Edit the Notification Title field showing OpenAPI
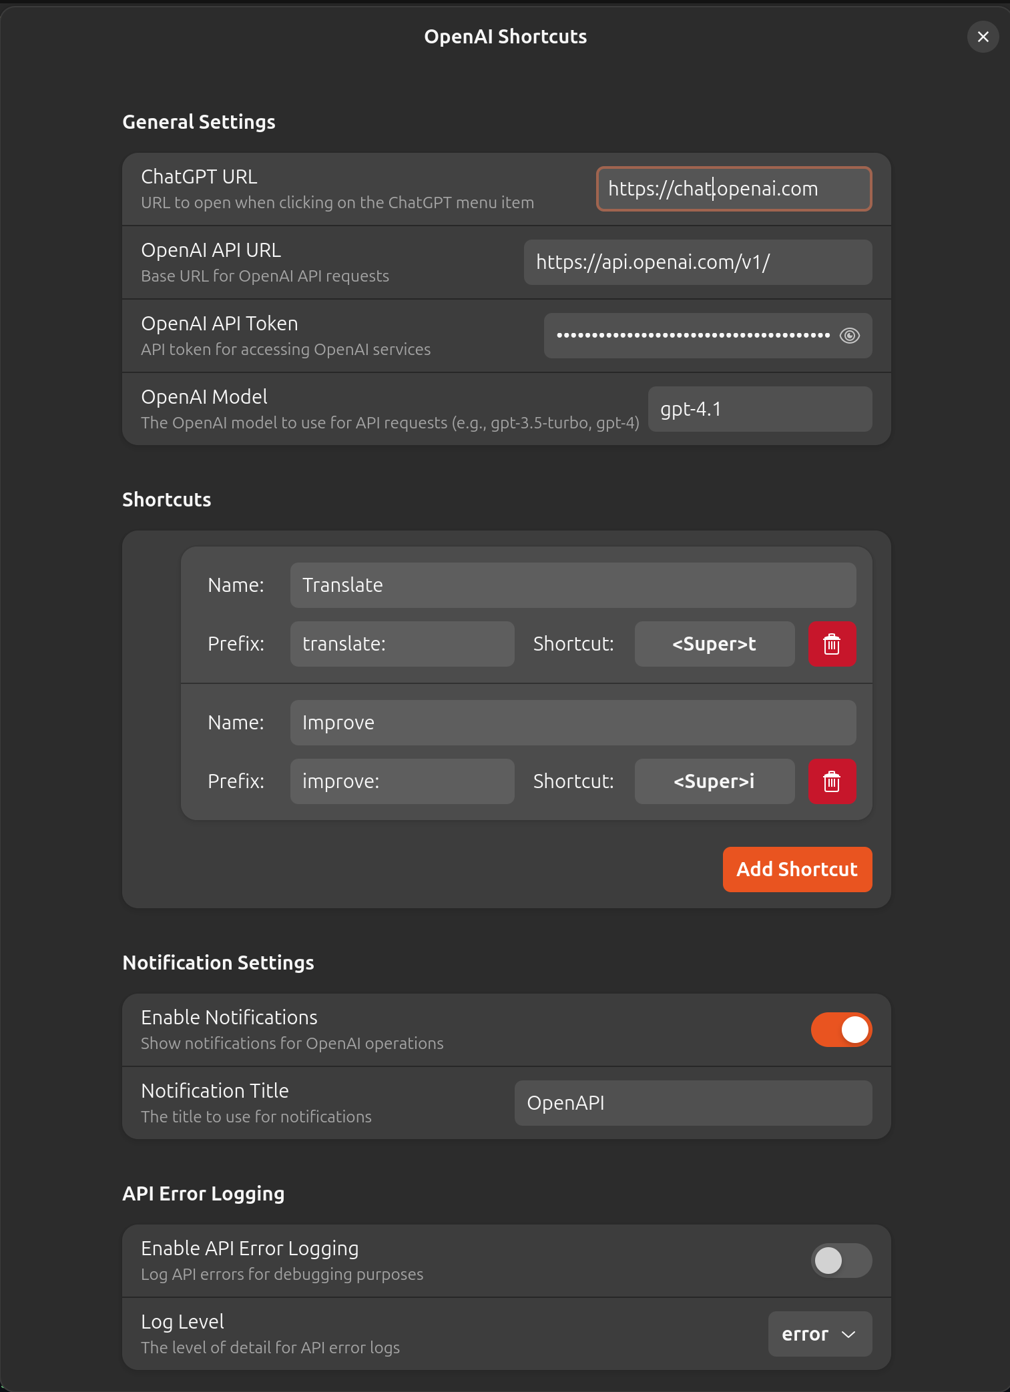The image size is (1010, 1392). [693, 1103]
